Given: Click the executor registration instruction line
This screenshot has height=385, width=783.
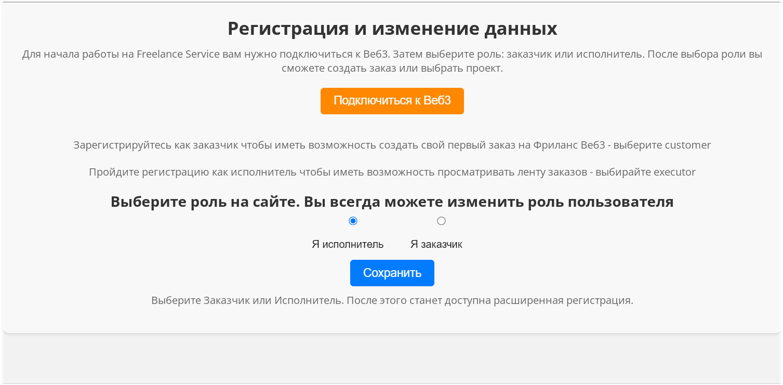Looking at the screenshot, I should pyautogui.click(x=392, y=172).
